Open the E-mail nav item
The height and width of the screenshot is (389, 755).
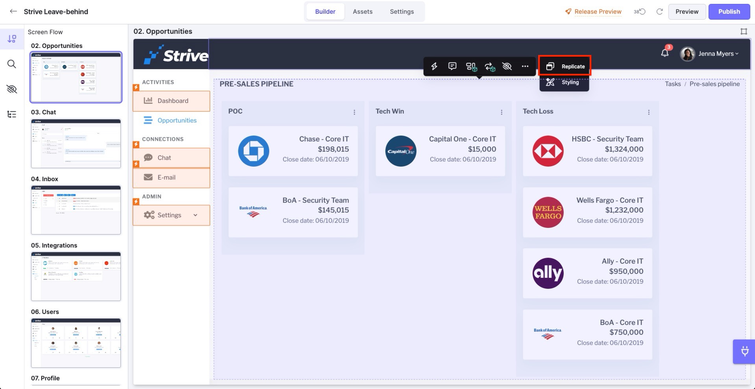click(171, 178)
